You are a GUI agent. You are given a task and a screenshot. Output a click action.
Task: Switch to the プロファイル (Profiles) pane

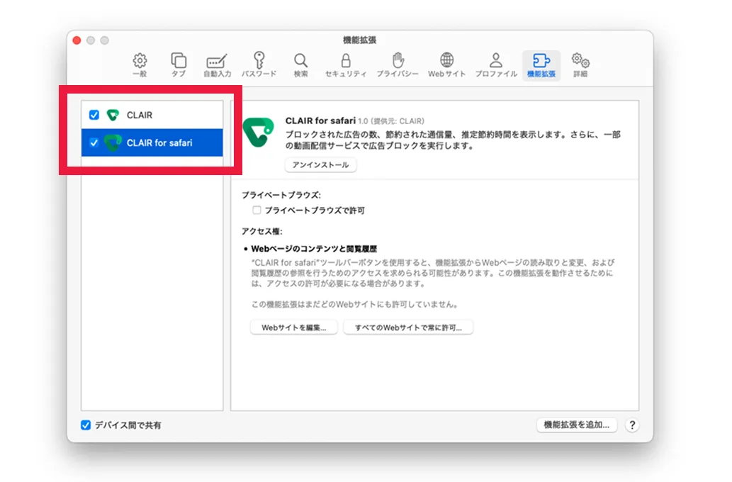496,65
